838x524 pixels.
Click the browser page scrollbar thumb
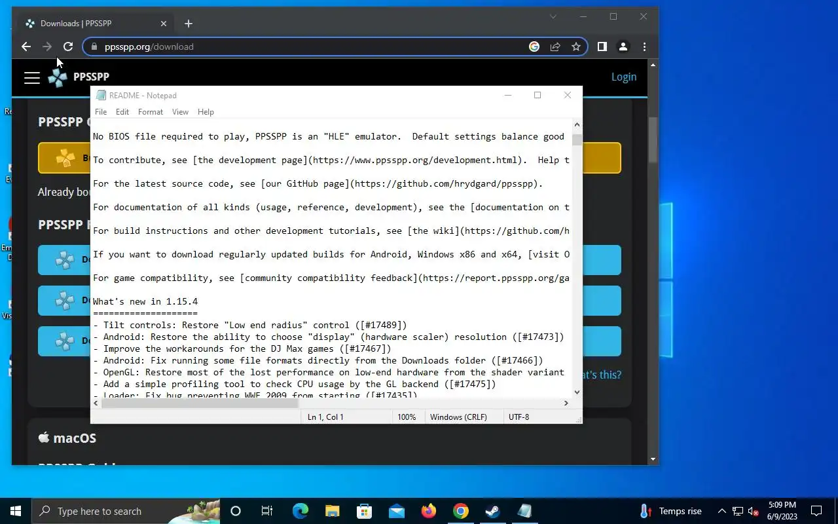coord(653,140)
